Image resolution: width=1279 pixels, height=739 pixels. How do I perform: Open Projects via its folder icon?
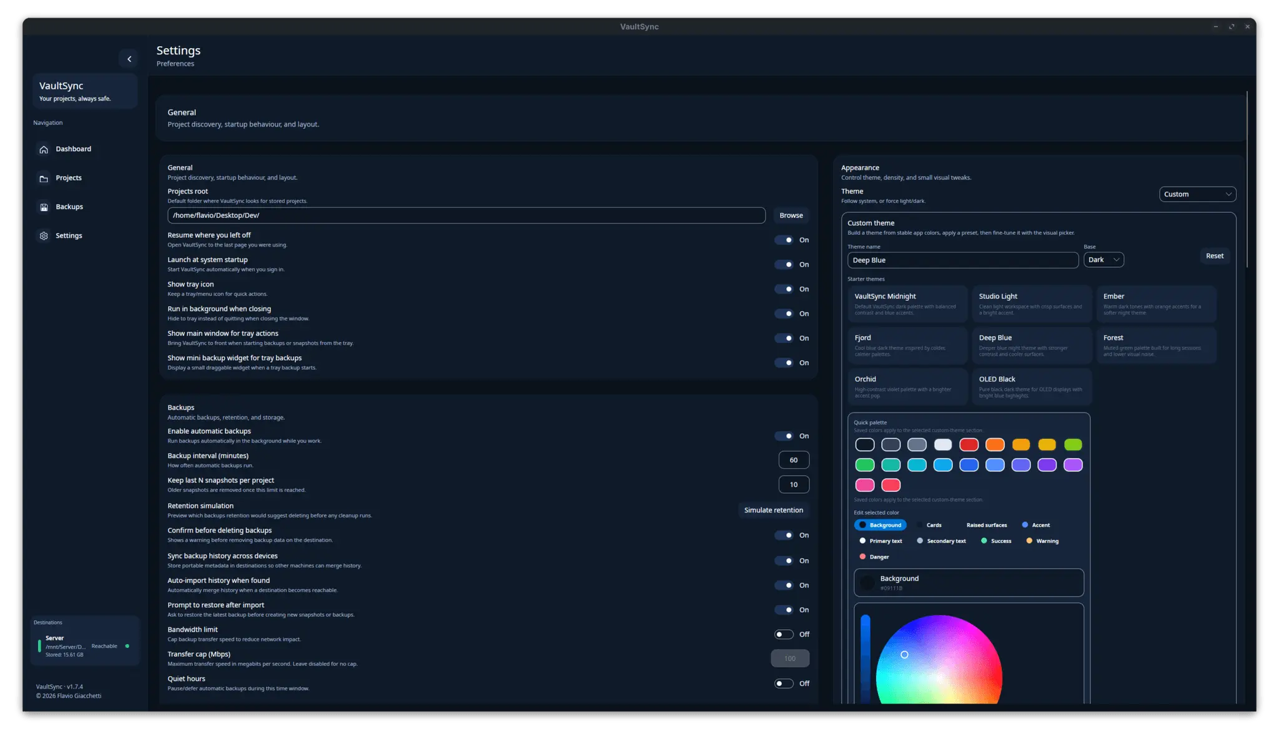coord(44,179)
